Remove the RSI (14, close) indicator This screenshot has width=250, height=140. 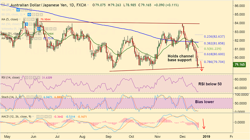coord(39,78)
